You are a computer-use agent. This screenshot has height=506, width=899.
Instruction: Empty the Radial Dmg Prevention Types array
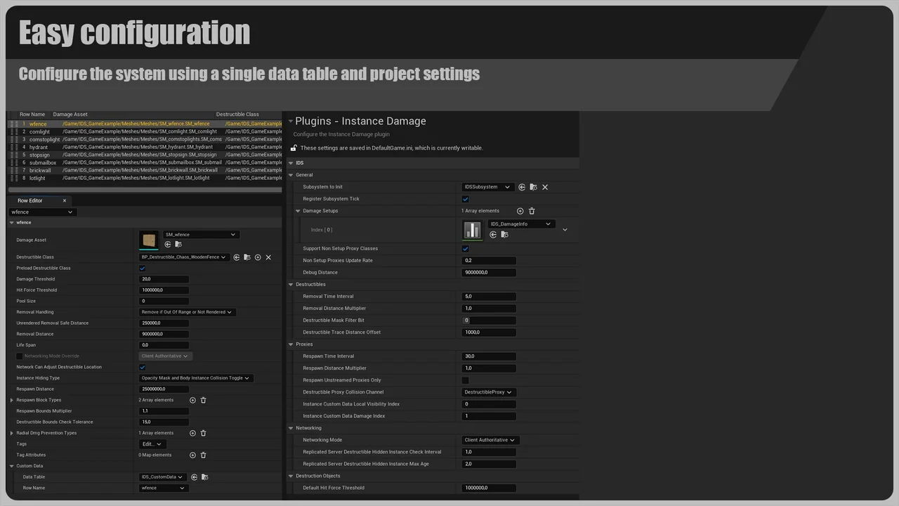[203, 433]
